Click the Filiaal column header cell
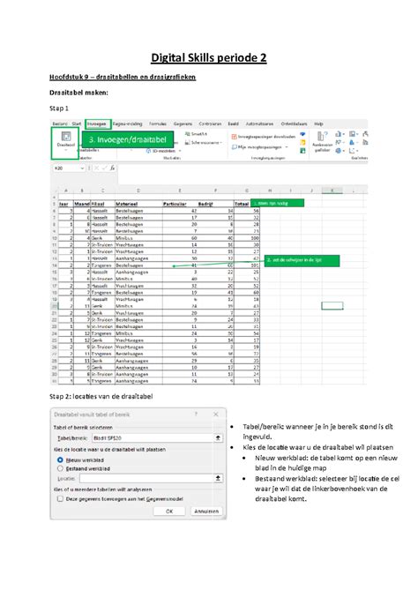 click(x=102, y=204)
